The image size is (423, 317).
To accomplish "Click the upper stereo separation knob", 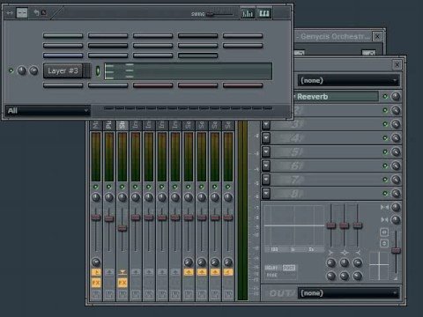I will (x=396, y=207).
